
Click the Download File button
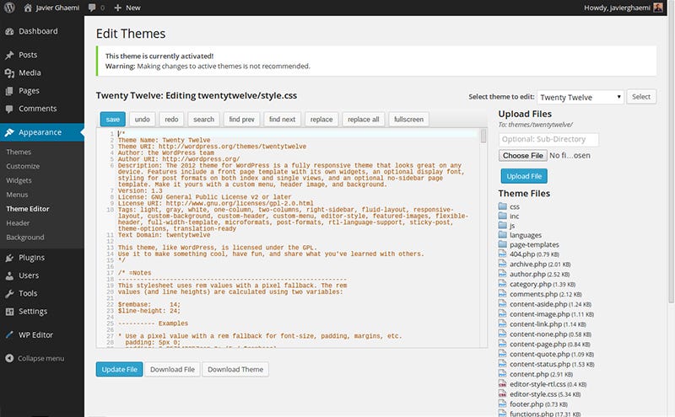(x=172, y=369)
